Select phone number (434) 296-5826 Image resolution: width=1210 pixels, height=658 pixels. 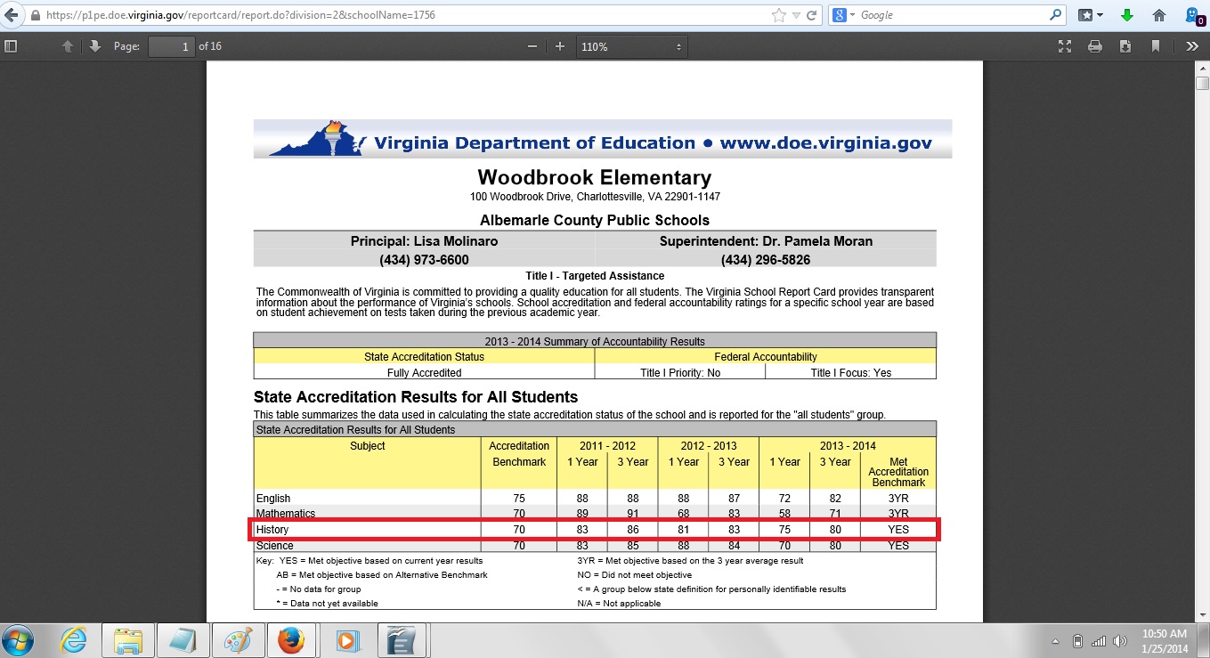766,260
